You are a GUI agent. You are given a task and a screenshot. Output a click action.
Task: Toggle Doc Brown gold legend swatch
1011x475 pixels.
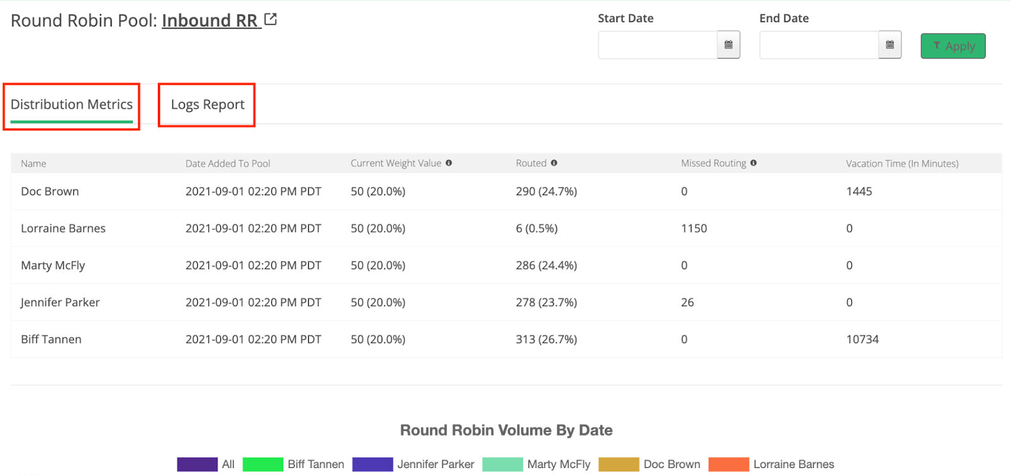click(x=619, y=464)
